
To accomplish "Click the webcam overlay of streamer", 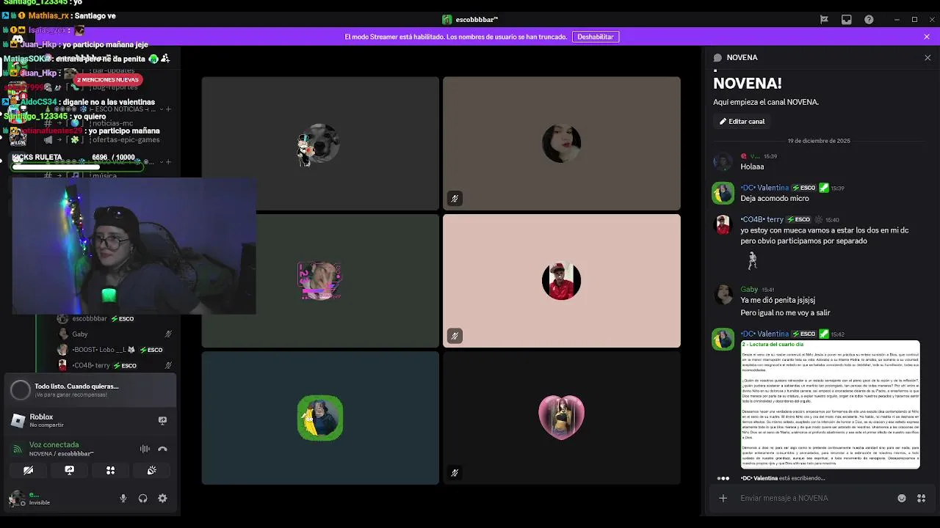I will 134,246.
